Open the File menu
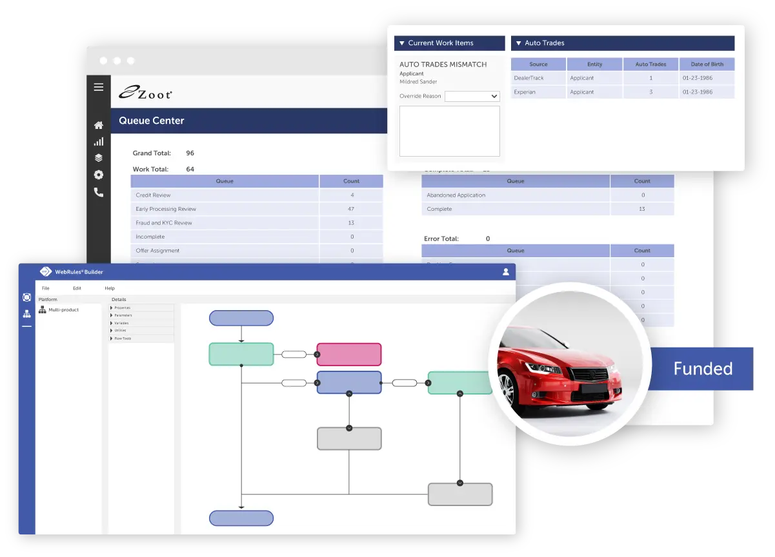775x557 pixels. [46, 288]
